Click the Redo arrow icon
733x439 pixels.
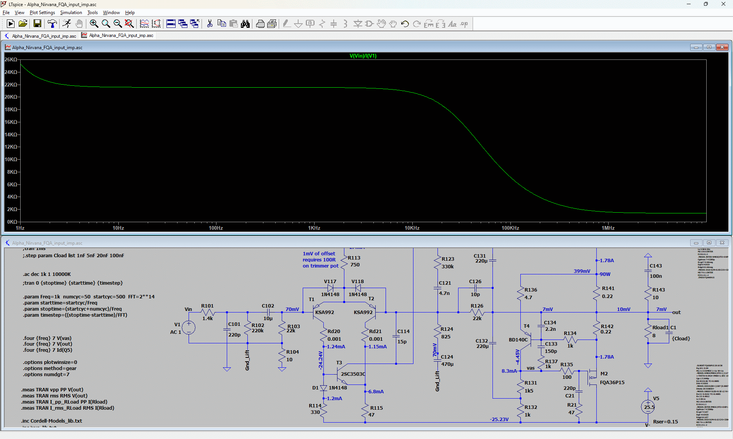[417, 24]
